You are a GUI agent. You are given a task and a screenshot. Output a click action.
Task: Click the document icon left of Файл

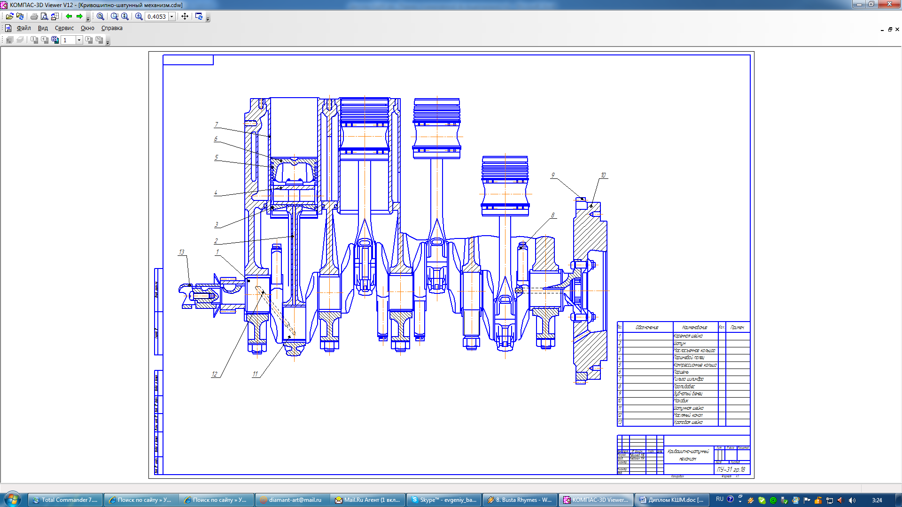pos(8,28)
